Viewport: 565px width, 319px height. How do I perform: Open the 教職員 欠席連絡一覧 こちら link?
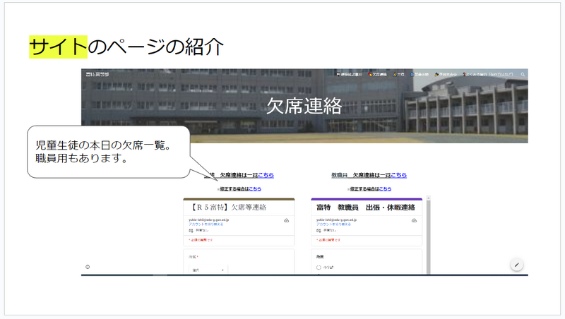[399, 175]
